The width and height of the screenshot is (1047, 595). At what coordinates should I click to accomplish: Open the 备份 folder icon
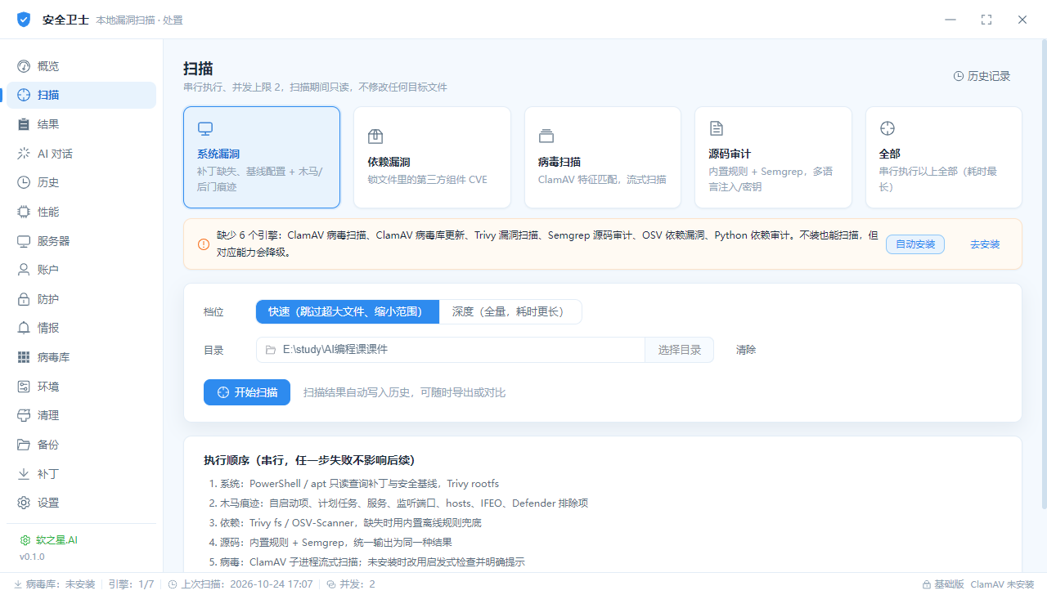24,445
